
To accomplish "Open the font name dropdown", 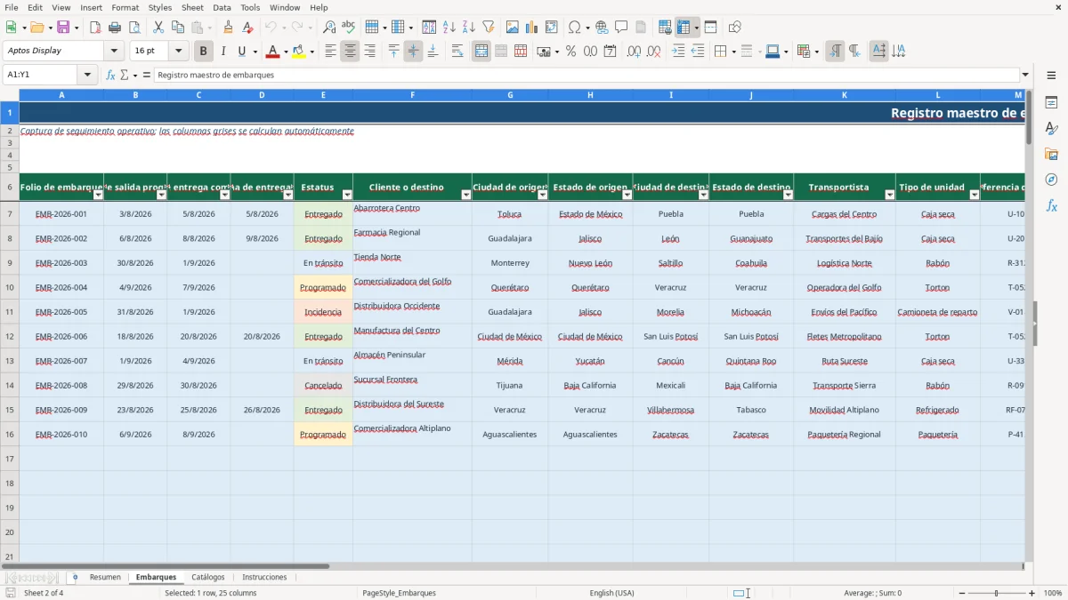I will pos(116,52).
